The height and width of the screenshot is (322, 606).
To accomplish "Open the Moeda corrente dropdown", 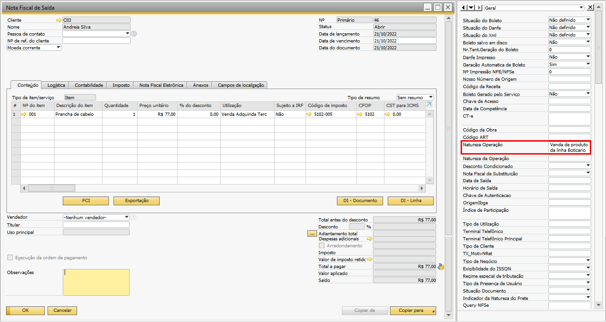I will (x=58, y=48).
